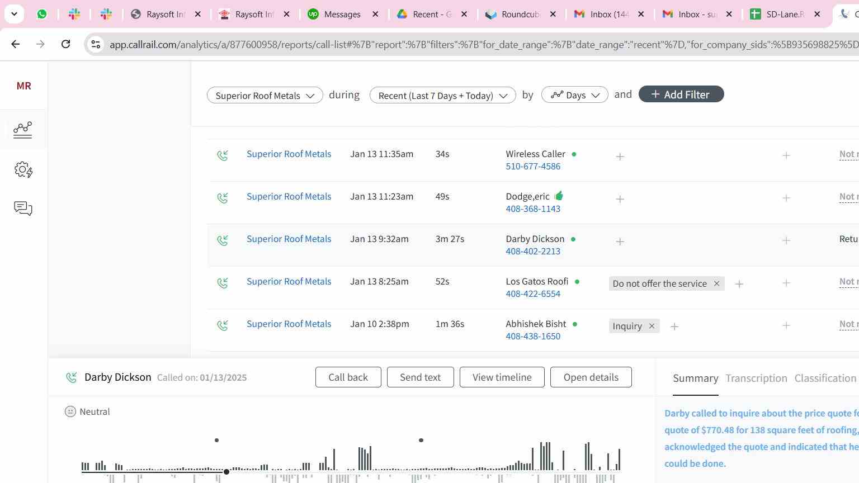This screenshot has width=859, height=483.
Task: Click inbound call icon for Jan 13 9:32am
Action: pyautogui.click(x=223, y=240)
